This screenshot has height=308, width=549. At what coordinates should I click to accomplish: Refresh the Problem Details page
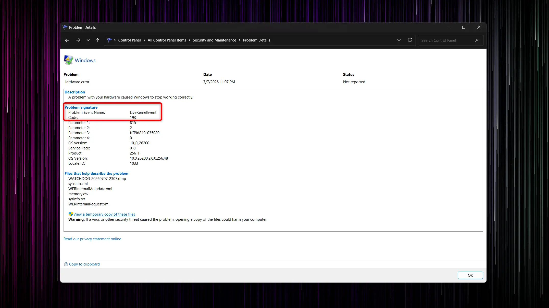coord(410,40)
